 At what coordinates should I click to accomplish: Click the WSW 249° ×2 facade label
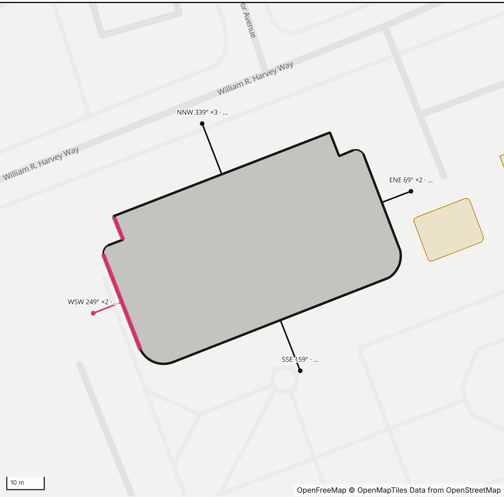click(x=93, y=302)
